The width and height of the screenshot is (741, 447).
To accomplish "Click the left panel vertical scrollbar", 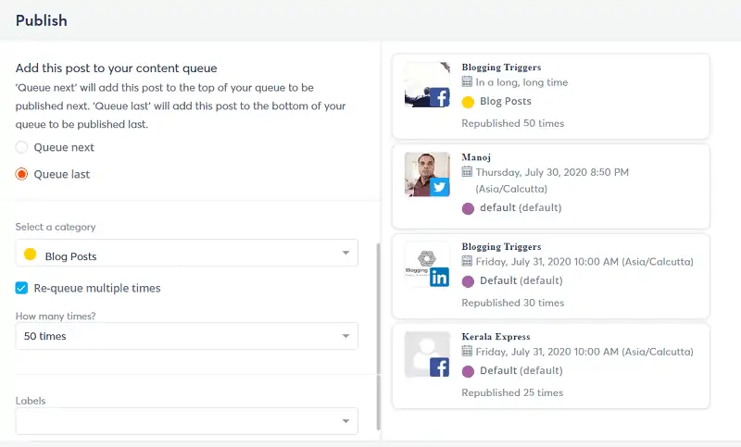I will tap(378, 336).
